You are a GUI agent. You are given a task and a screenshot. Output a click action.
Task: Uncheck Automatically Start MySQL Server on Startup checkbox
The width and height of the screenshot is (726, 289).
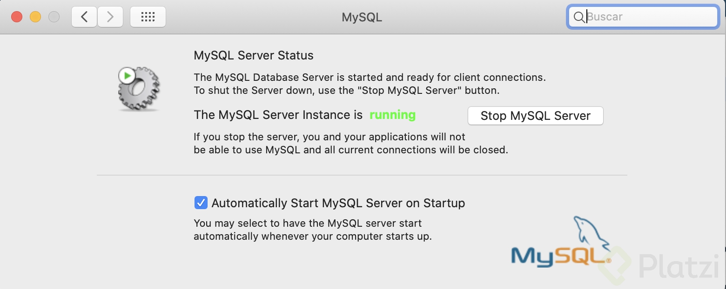pos(201,203)
